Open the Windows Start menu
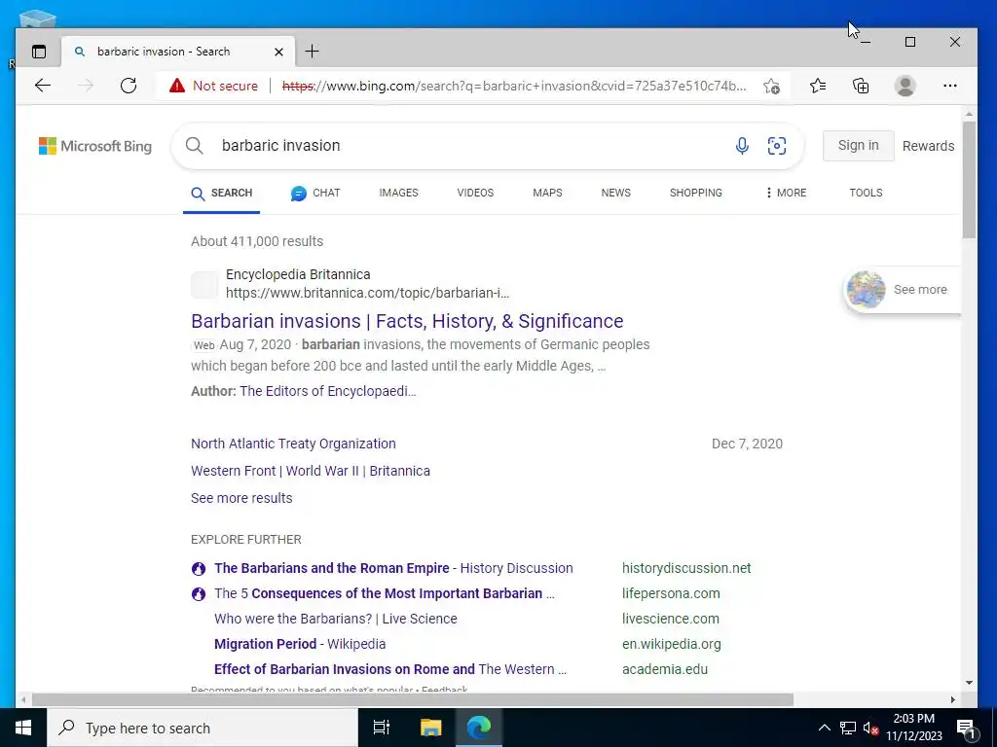Image resolution: width=997 pixels, height=747 pixels. pyautogui.click(x=23, y=728)
